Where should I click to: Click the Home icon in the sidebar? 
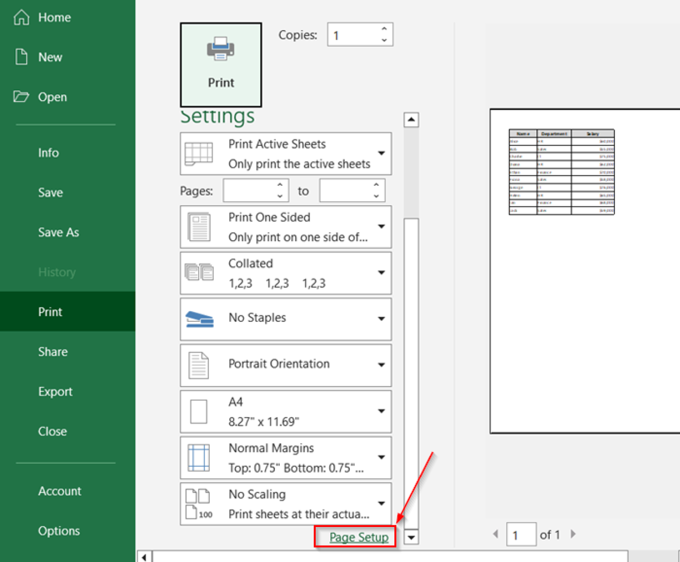tap(21, 17)
